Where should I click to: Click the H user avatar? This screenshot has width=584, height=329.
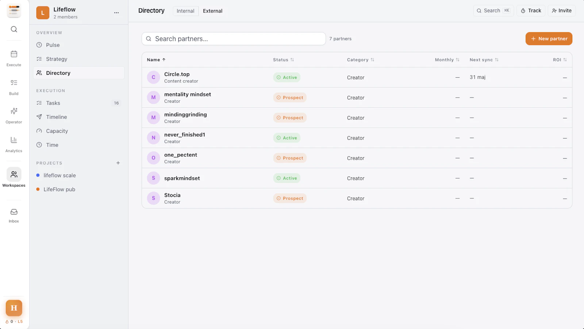(14, 308)
